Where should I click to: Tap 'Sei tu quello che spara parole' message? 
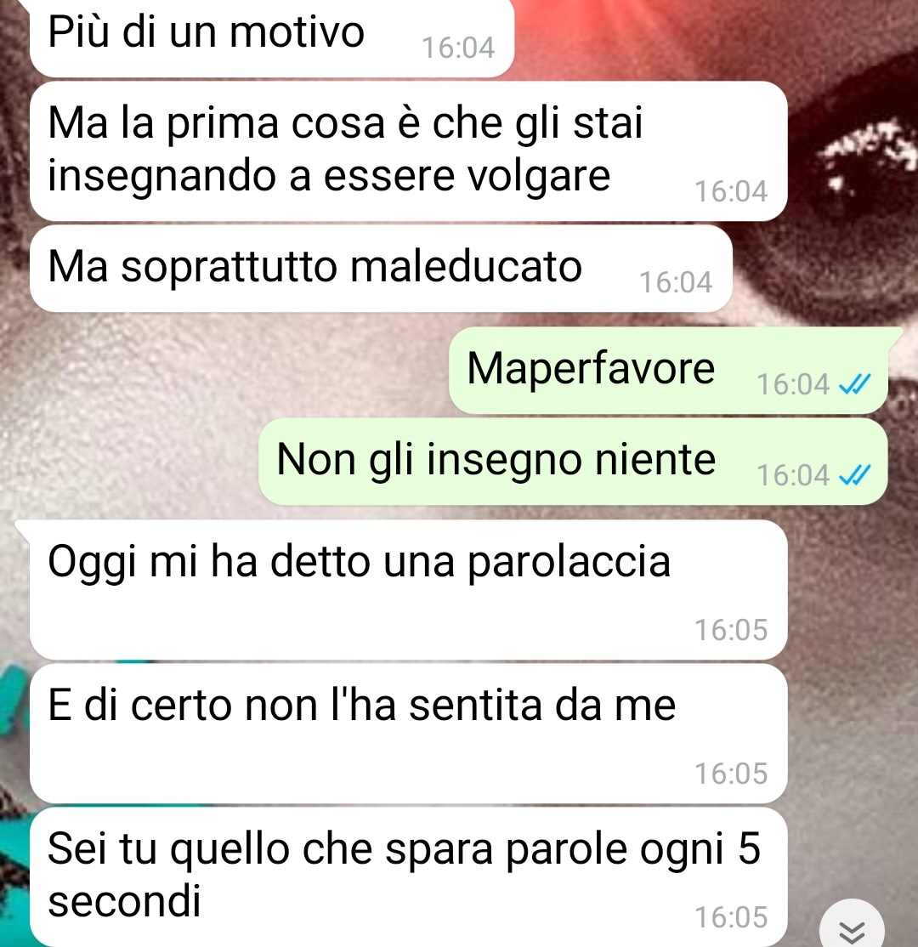point(408,877)
